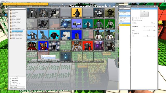Image resolution: width=166 pixels, height=93 pixels.
Task: Select Skibidi Toilet (EXCLUSIVE) category
Action: (x=17, y=33)
